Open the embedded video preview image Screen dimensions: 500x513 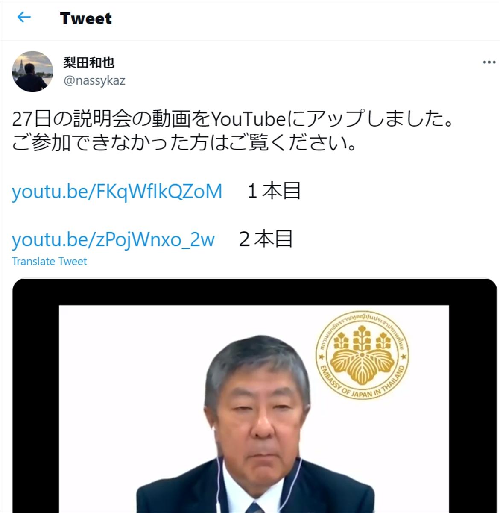pyautogui.click(x=254, y=396)
